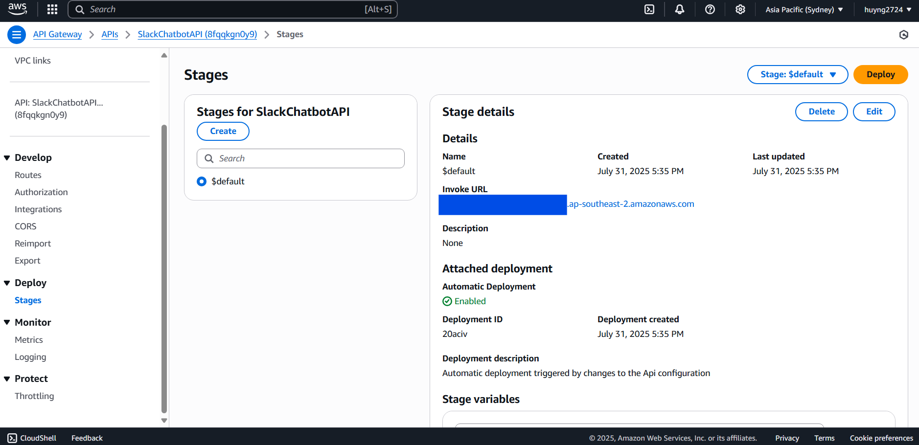Follow the API Gateway breadcrumb link
The image size is (919, 445).
(57, 34)
